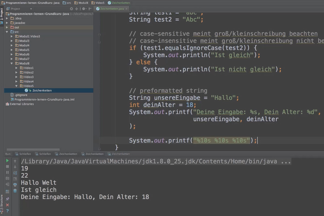Viewport: 324px width, 216px height.
Task: Collapse the Modul8 folder tree node
Action: [x=12, y=63]
